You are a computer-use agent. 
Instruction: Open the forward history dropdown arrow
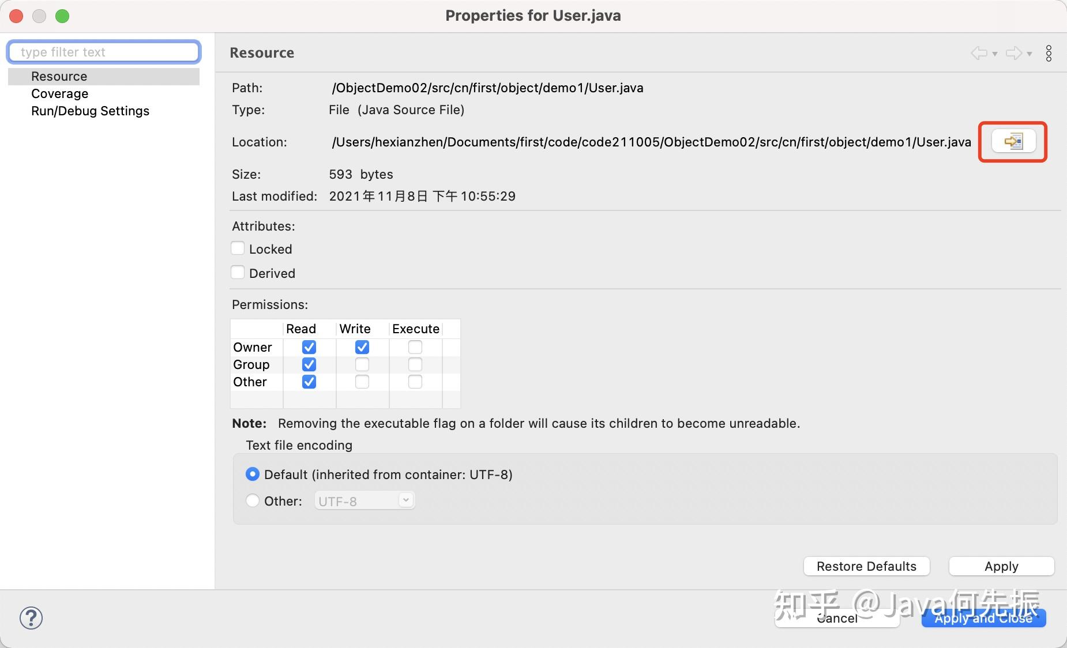tap(1030, 54)
